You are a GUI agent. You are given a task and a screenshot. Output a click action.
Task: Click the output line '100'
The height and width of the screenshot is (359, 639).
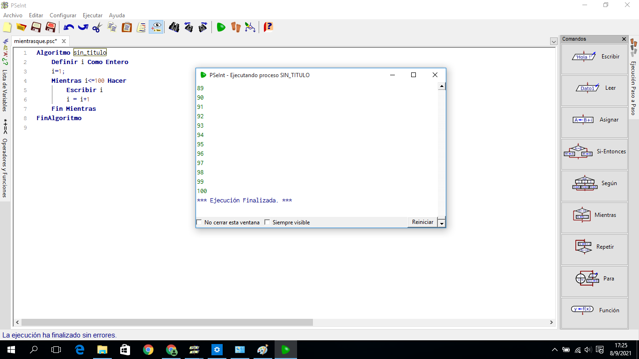[202, 191]
